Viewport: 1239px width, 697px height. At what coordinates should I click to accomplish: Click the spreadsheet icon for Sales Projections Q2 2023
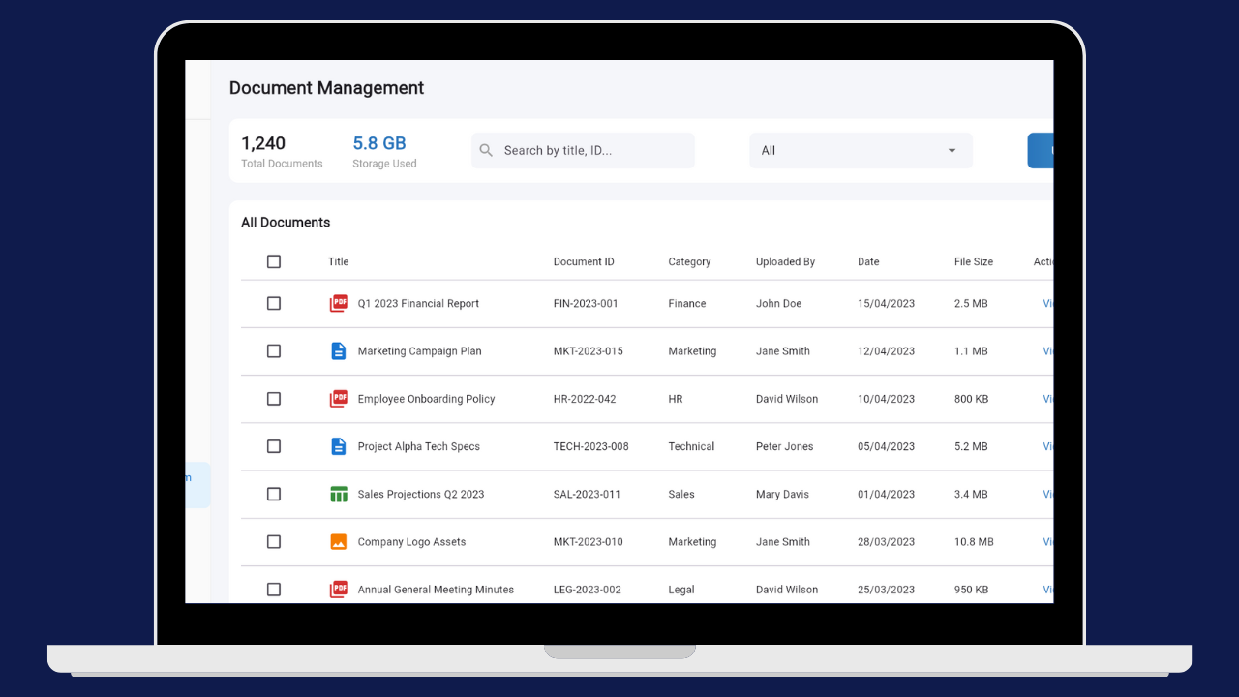339,494
